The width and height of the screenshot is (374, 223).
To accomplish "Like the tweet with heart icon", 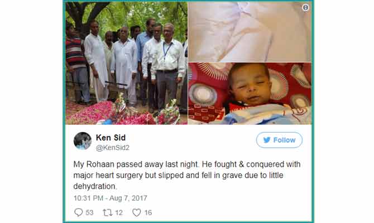I will (136, 212).
